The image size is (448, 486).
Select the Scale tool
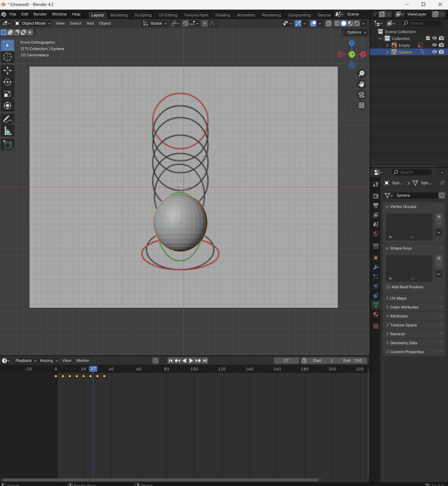point(8,94)
